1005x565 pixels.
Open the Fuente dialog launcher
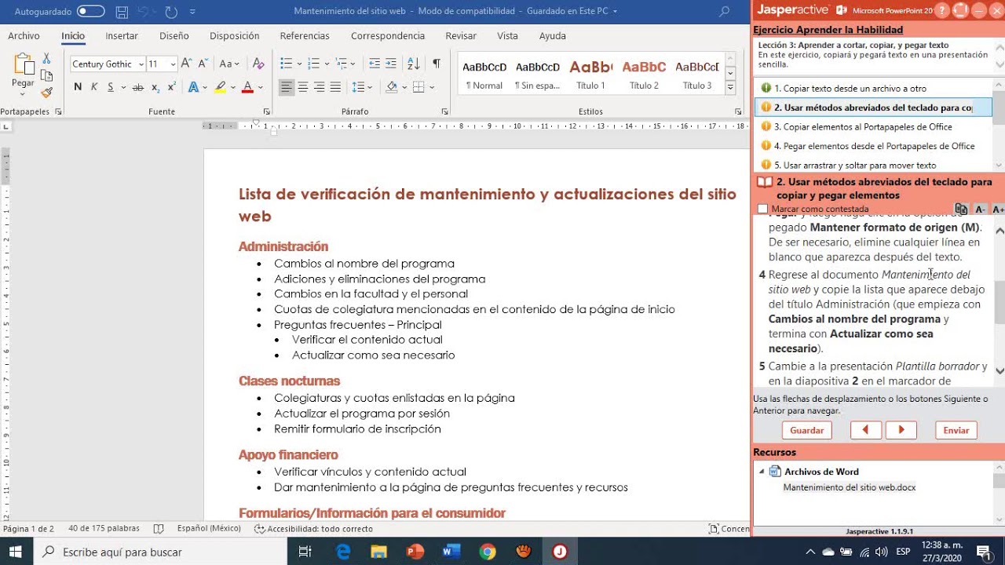(x=266, y=111)
